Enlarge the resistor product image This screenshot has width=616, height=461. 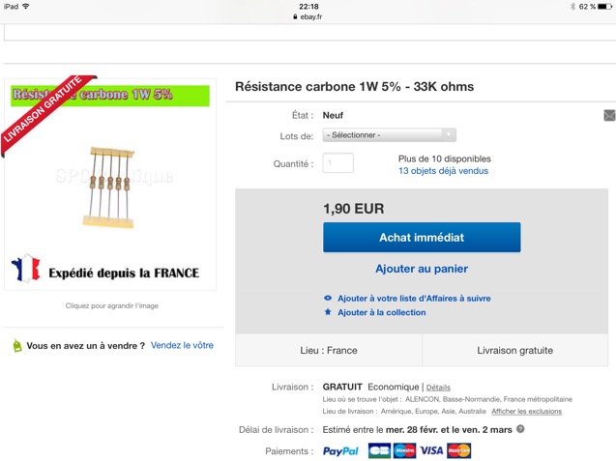(x=110, y=185)
